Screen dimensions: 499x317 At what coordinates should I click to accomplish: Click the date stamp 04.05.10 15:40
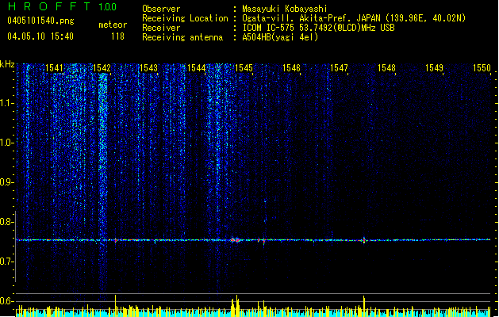pyautogui.click(x=40, y=36)
